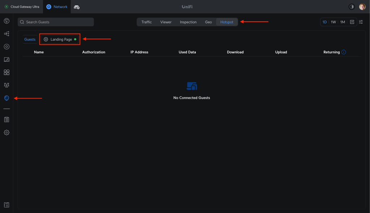Toggle the dark/light theme icon
Viewport: 370px width, 213px height.
tap(352, 7)
